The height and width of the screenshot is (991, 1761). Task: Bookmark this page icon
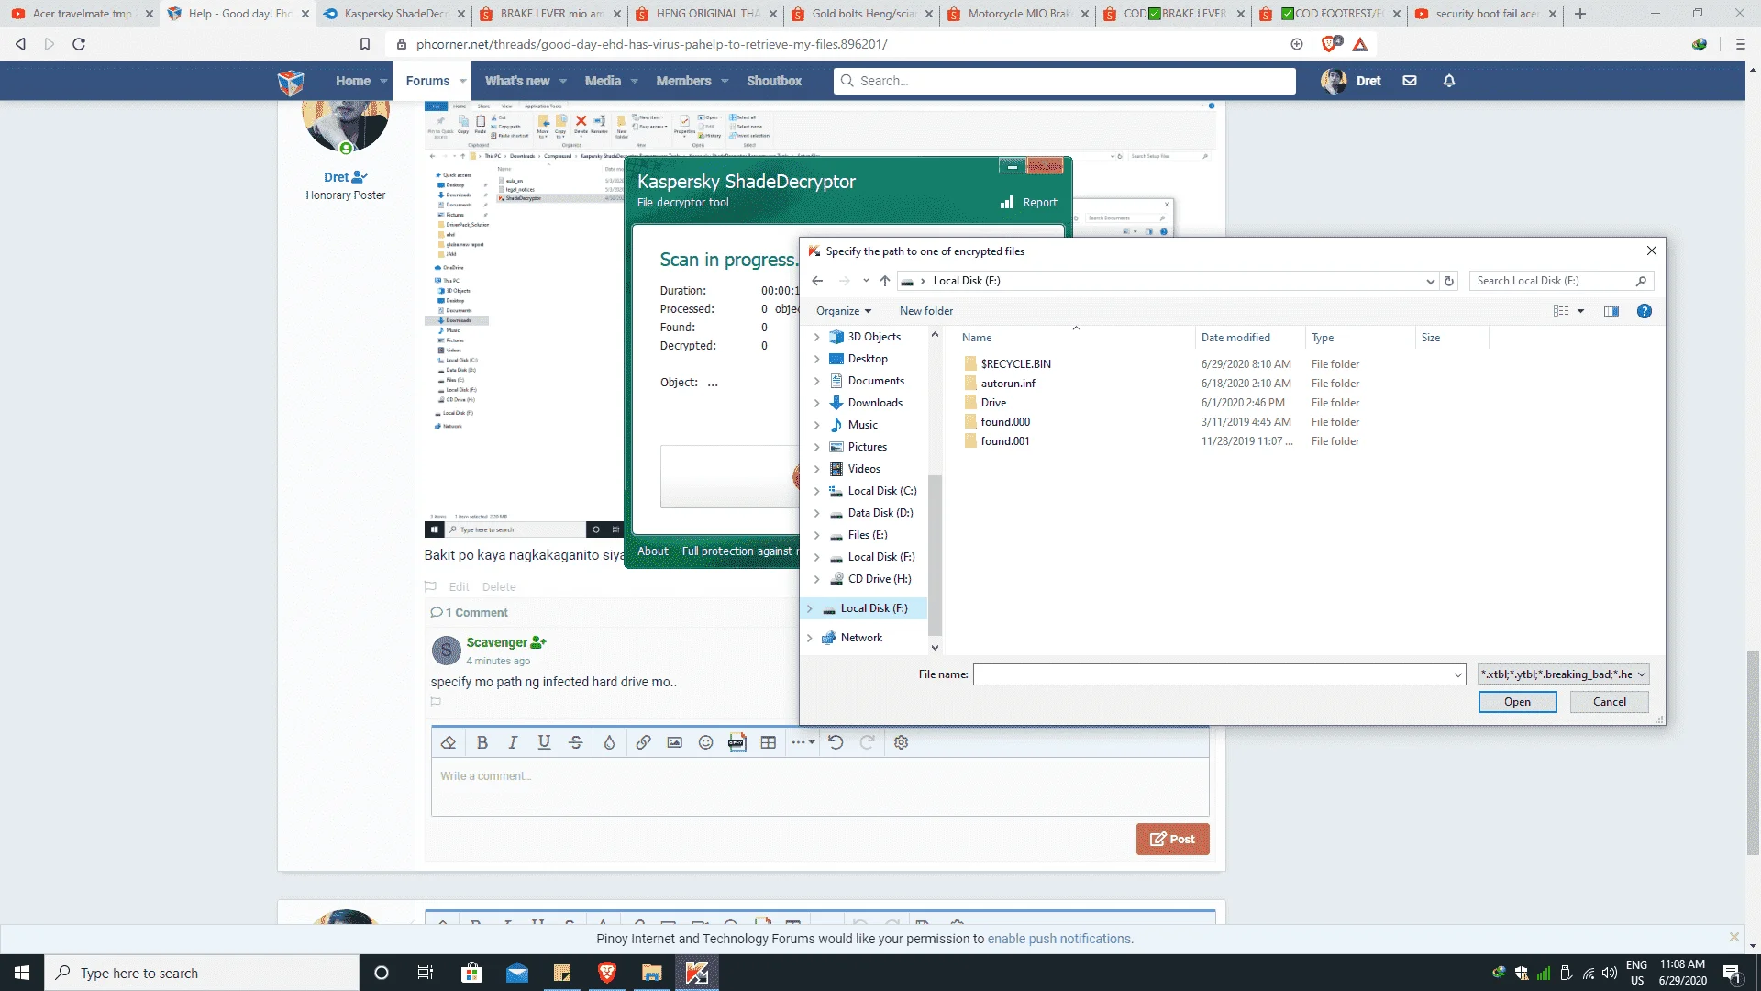365,44
